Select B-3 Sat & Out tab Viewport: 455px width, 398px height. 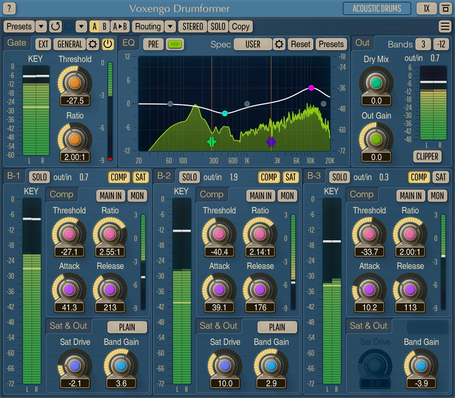point(368,326)
